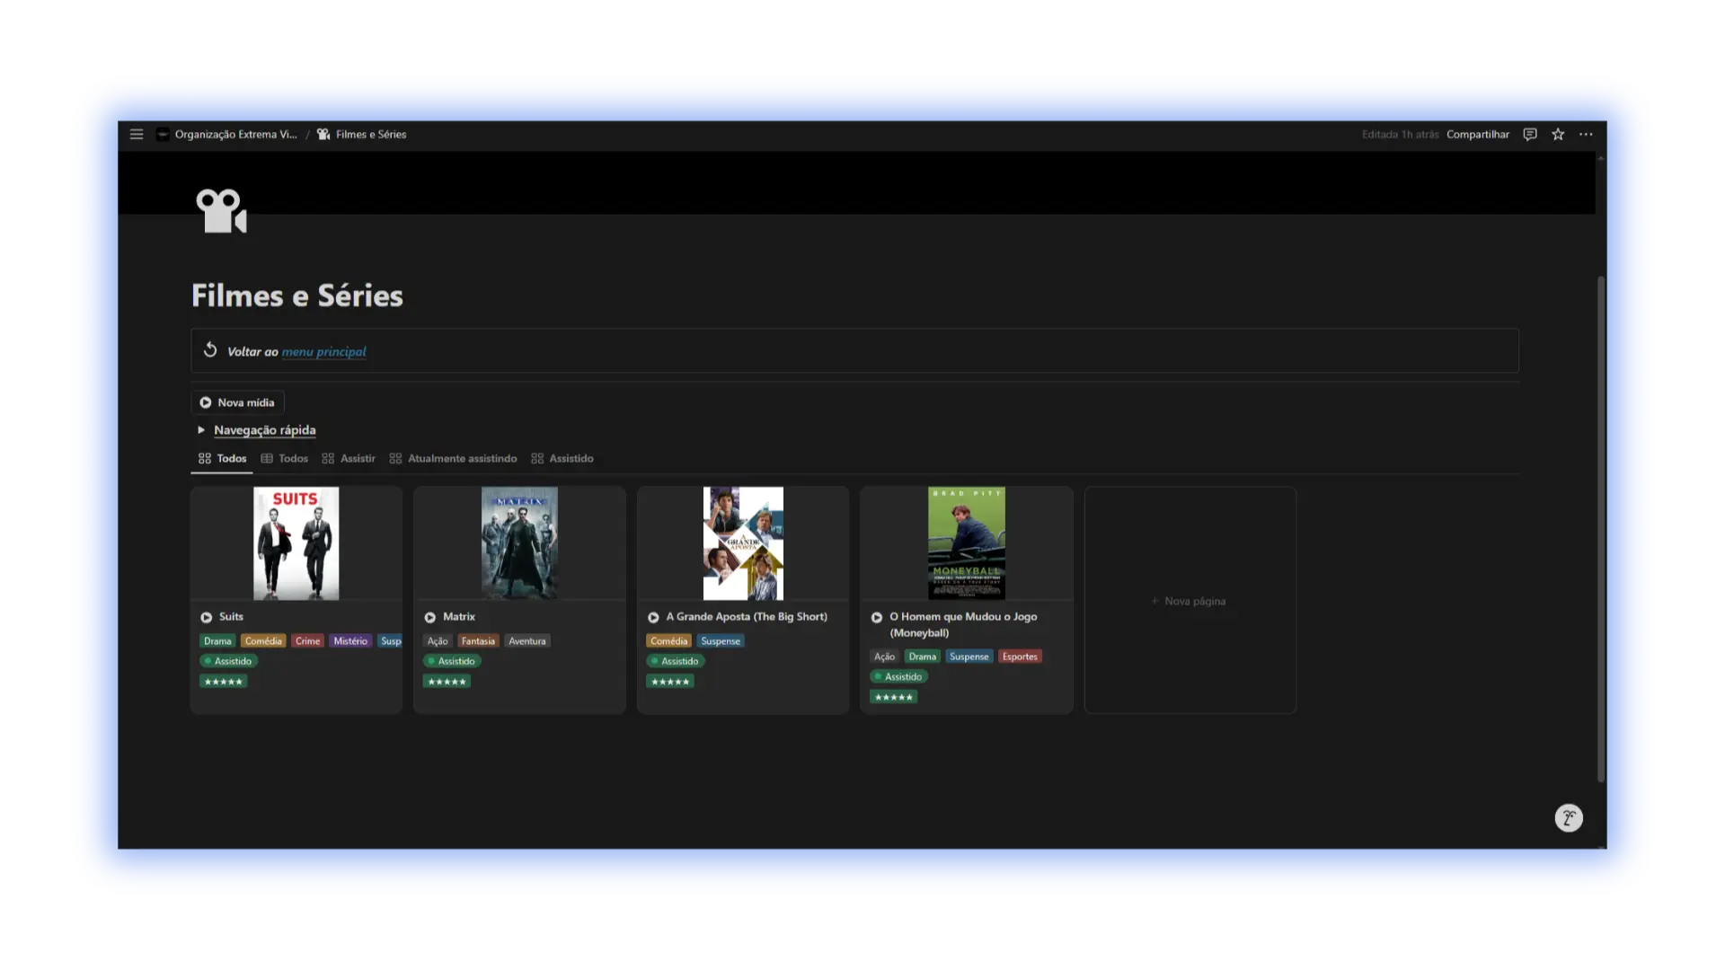The width and height of the screenshot is (1725, 970).
Task: Click the Aventura tag on Matrix card
Action: click(x=526, y=641)
